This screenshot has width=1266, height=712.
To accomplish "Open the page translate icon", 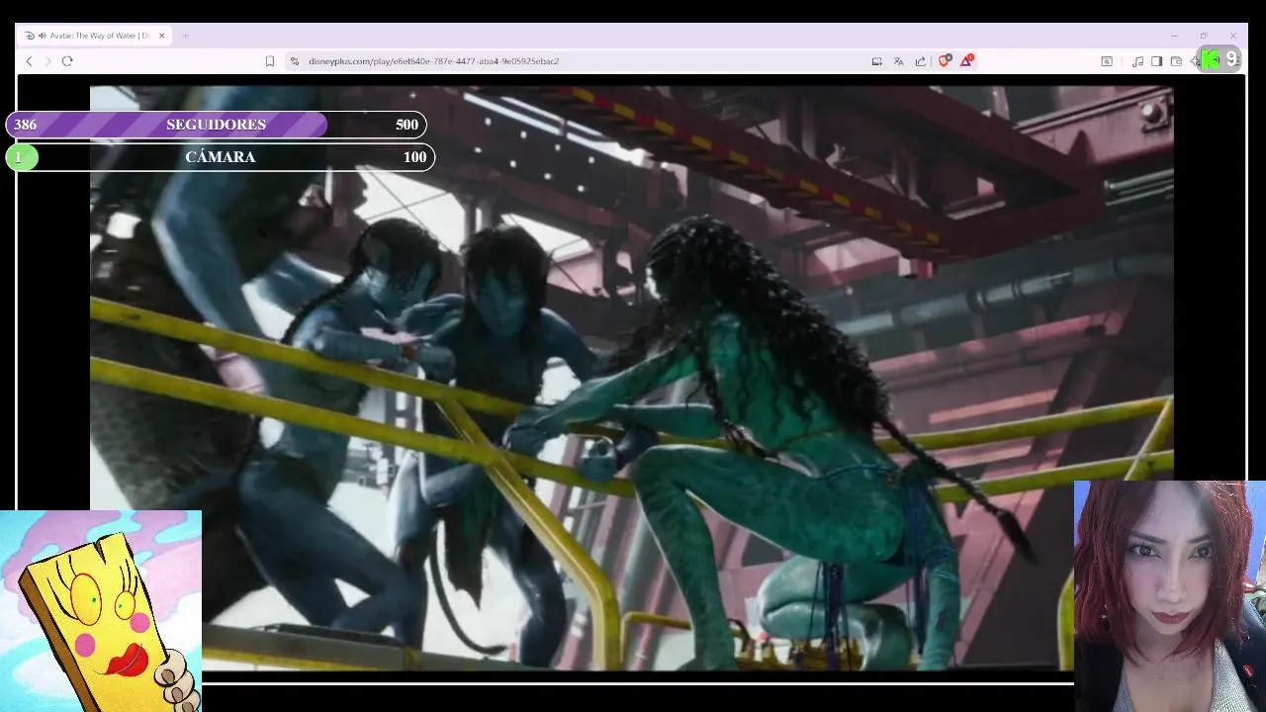I will click(x=898, y=61).
